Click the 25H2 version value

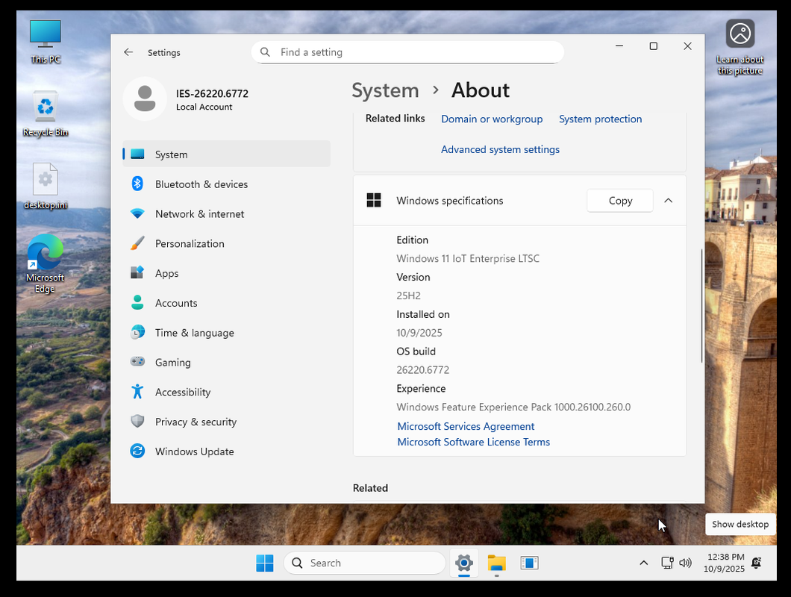[x=409, y=296]
